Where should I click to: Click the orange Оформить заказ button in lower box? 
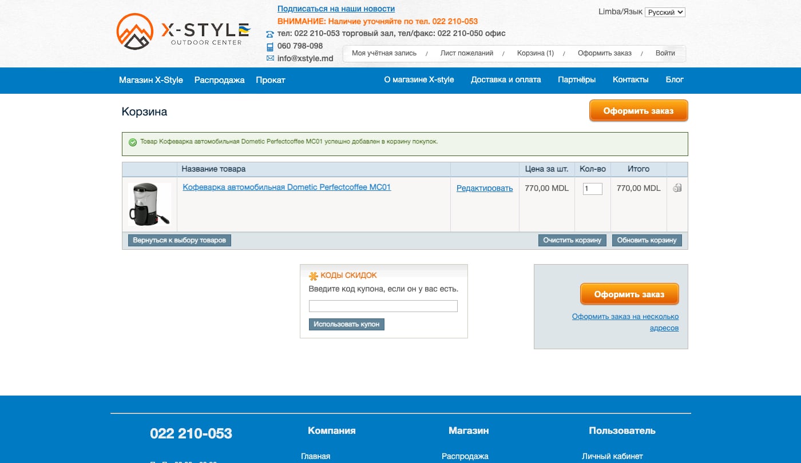[629, 294]
